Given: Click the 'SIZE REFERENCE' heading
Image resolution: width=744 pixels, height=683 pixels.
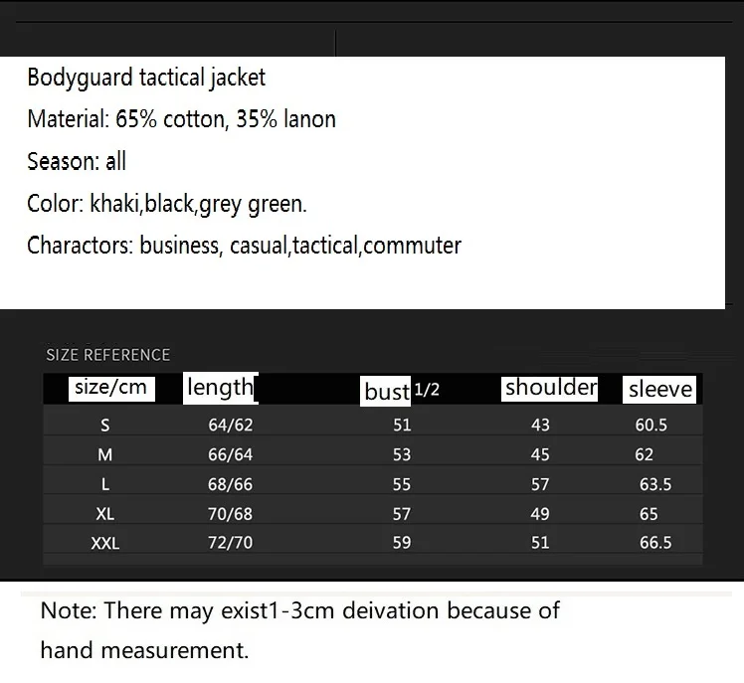Looking at the screenshot, I should pos(108,355).
